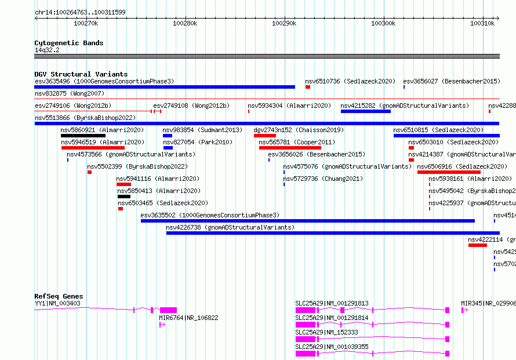
Task: Select nsv6510736 (Sedlazeck2020) variant label
Action: click(x=350, y=81)
